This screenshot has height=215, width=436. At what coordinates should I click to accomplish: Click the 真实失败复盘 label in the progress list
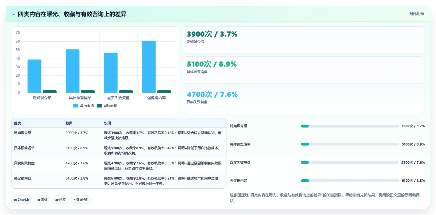coord(240,163)
